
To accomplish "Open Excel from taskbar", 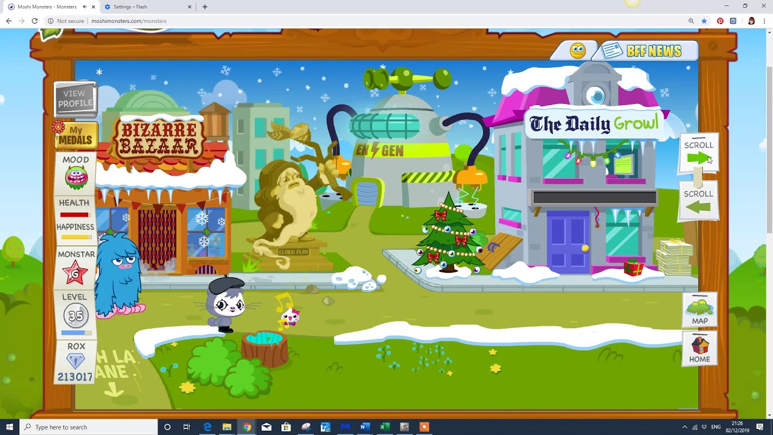I will pos(384,427).
